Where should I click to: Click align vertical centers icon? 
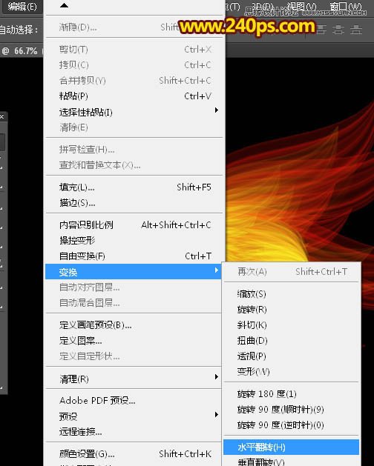(338, 30)
